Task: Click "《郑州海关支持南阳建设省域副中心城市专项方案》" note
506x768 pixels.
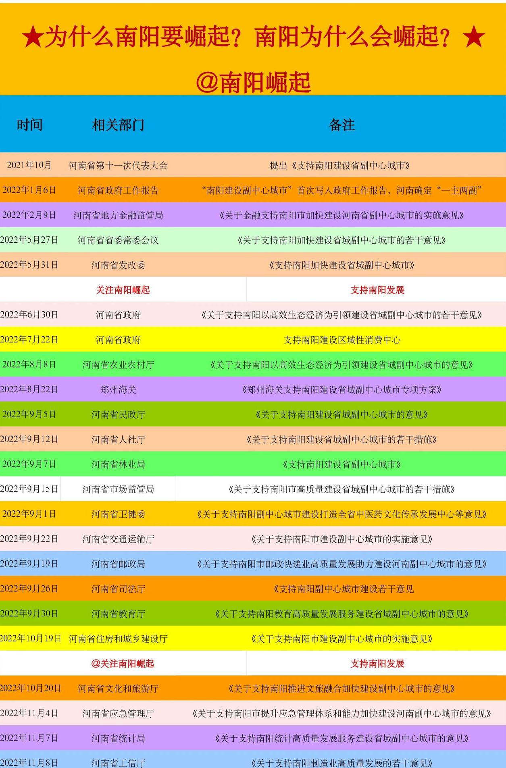Action: (x=342, y=390)
